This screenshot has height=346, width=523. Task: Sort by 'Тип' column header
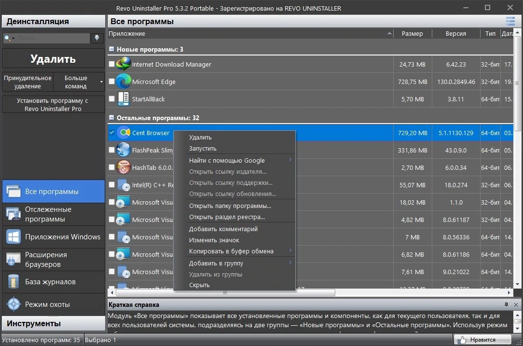490,33
